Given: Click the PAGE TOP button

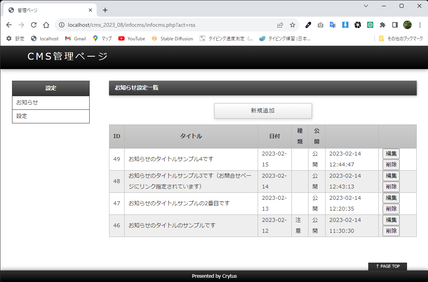Looking at the screenshot, I should click(x=387, y=266).
